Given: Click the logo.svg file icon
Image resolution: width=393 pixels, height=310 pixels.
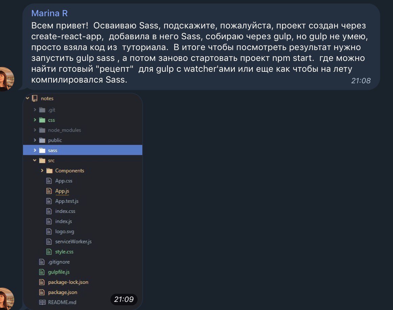Looking at the screenshot, I should click(49, 231).
